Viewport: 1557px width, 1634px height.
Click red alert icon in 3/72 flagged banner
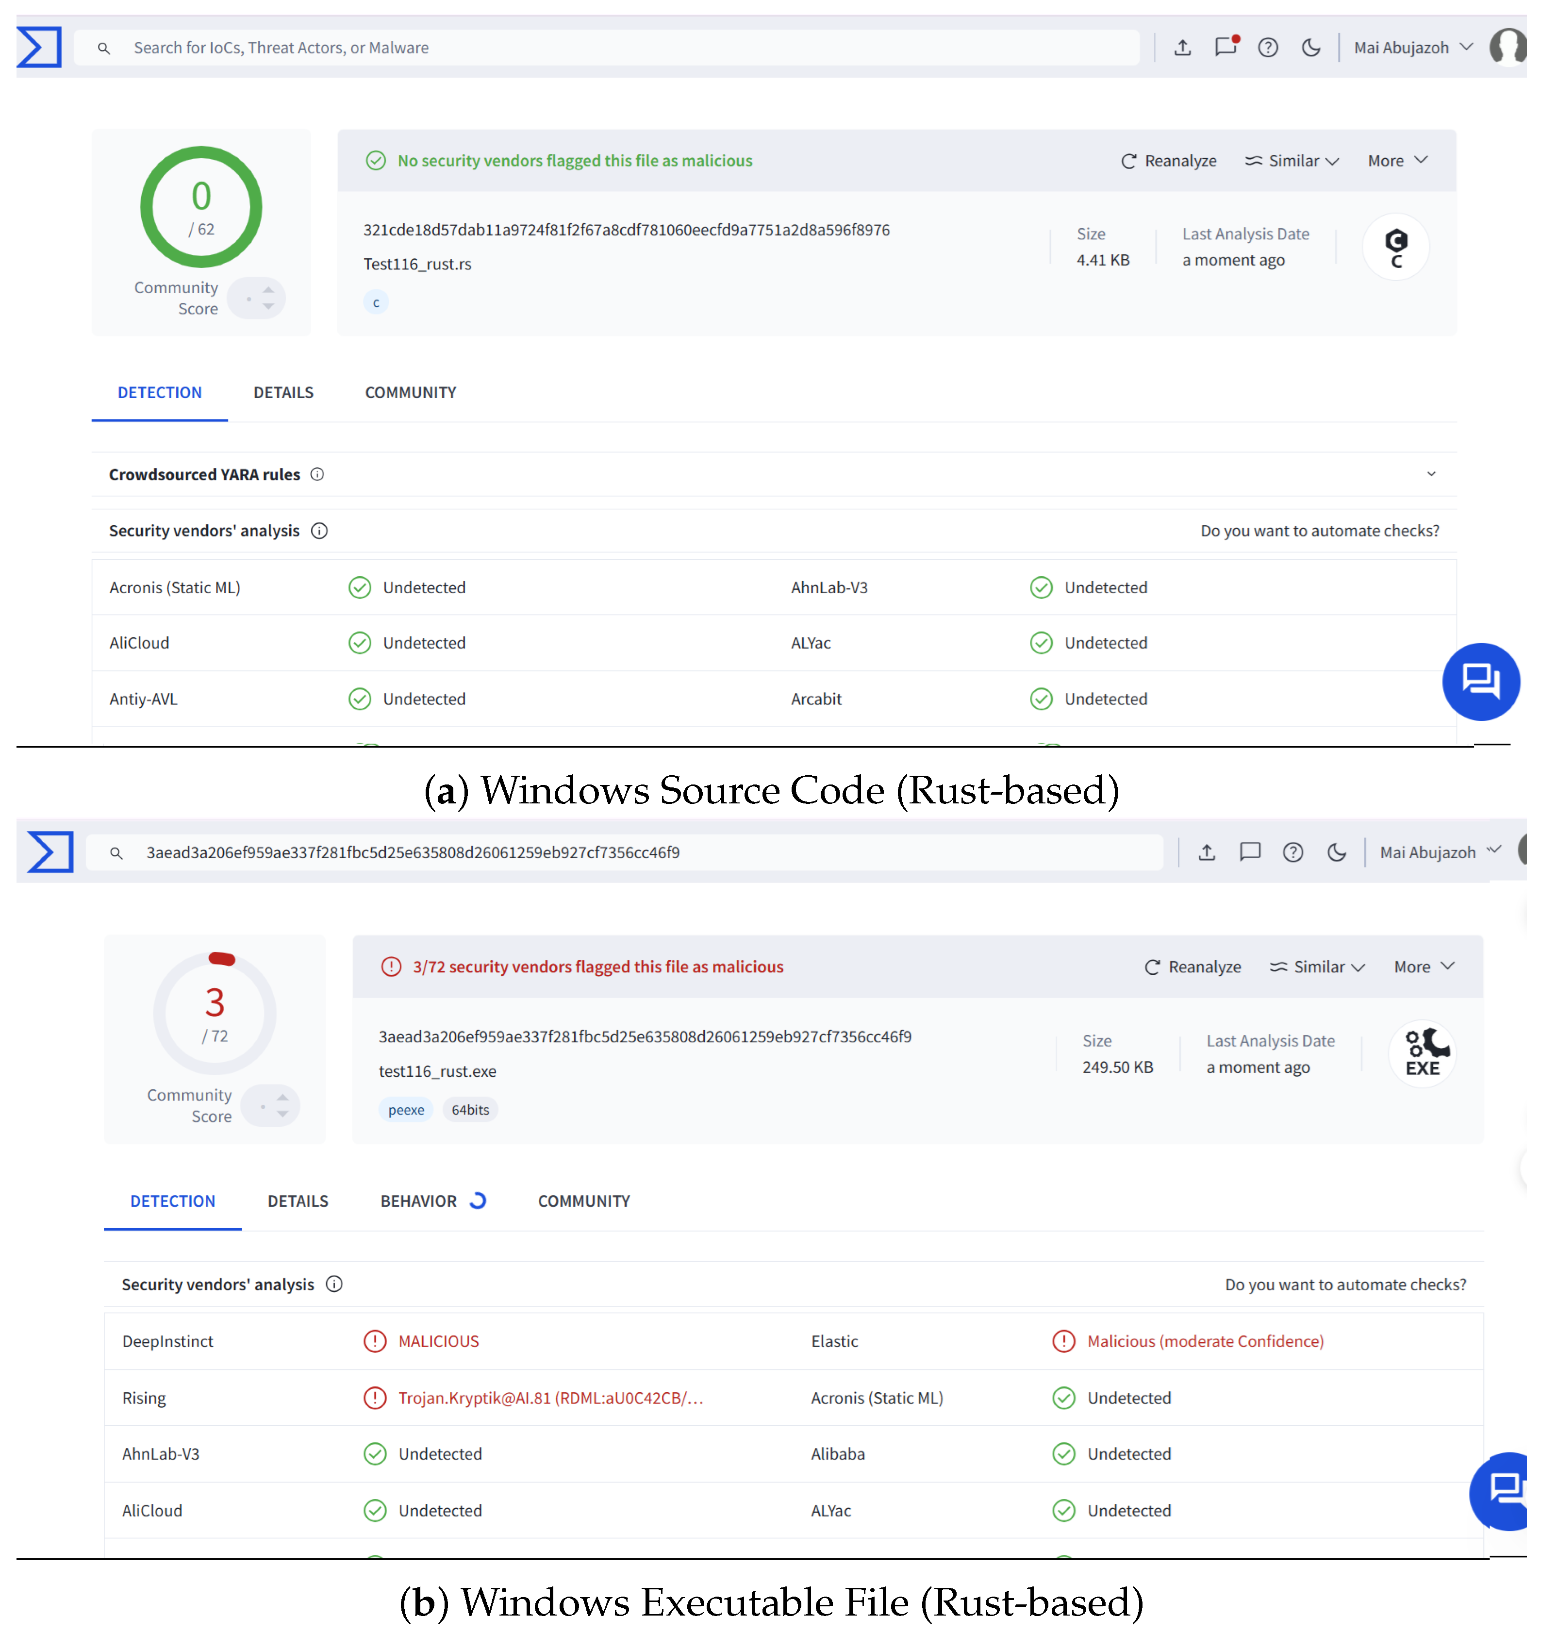(x=391, y=967)
